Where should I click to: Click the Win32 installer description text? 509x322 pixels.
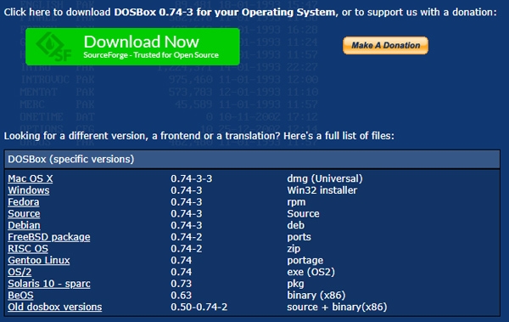click(x=322, y=190)
